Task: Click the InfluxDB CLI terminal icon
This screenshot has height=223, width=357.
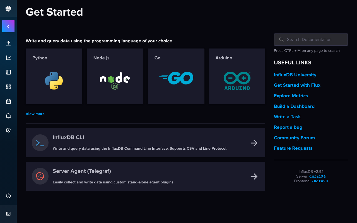Action: pos(40,143)
